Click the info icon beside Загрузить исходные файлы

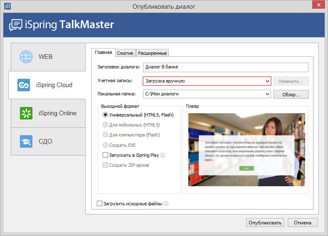[166, 204]
